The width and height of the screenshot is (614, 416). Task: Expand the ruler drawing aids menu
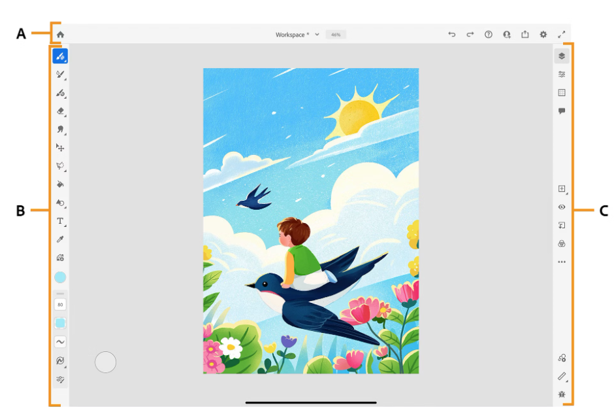pyautogui.click(x=562, y=376)
